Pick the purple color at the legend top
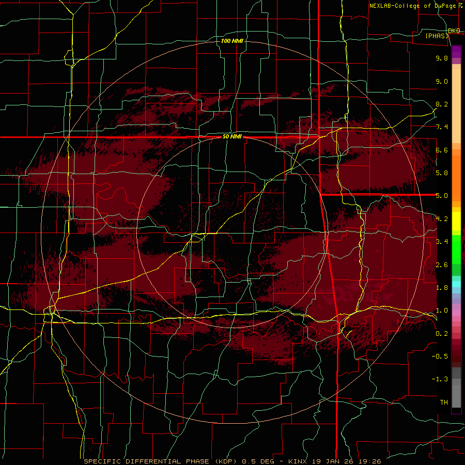 click(456, 52)
